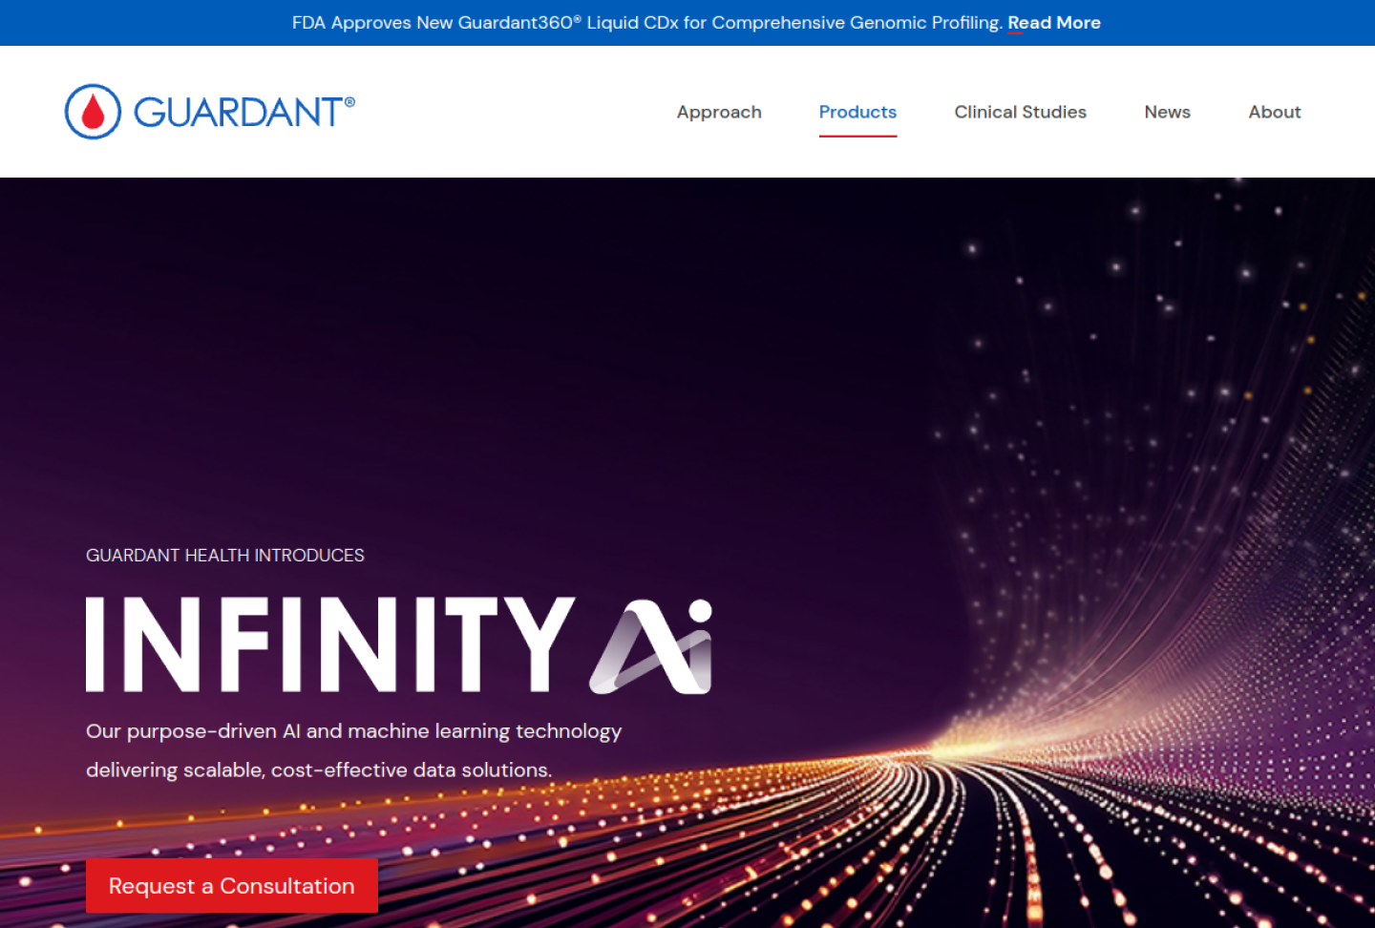The image size is (1375, 928).
Task: Open the News page
Action: tap(1167, 112)
